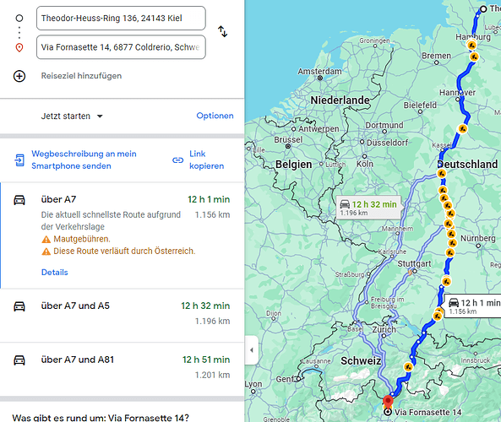
Task: Collapse the side panel with arrow tab
Action: pos(252,350)
